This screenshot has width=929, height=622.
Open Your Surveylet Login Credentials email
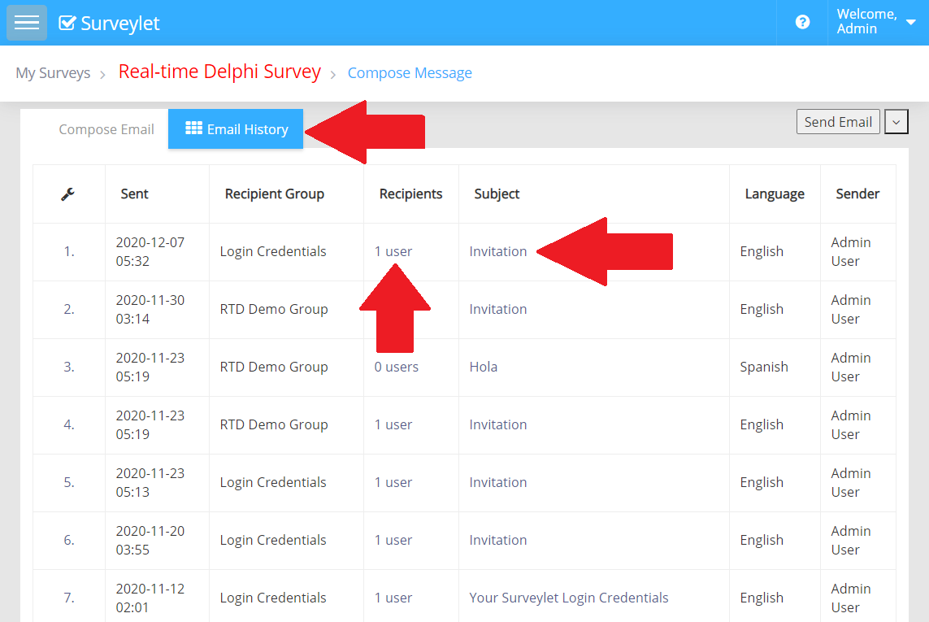568,598
